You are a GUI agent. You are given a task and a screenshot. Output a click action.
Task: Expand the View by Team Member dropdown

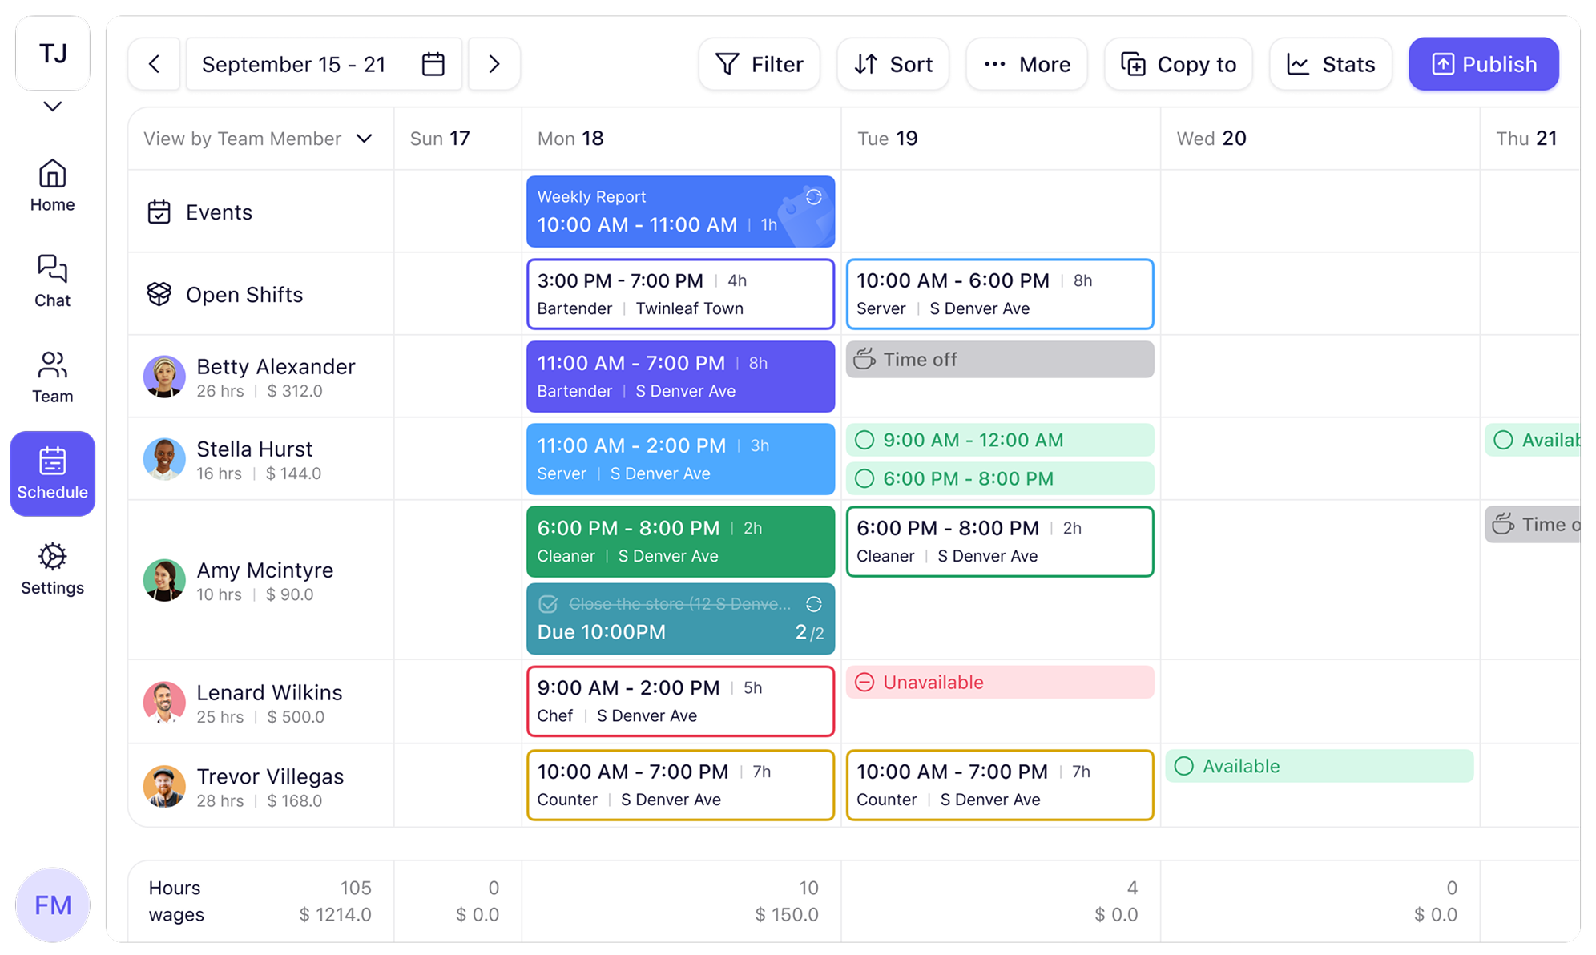coord(365,139)
